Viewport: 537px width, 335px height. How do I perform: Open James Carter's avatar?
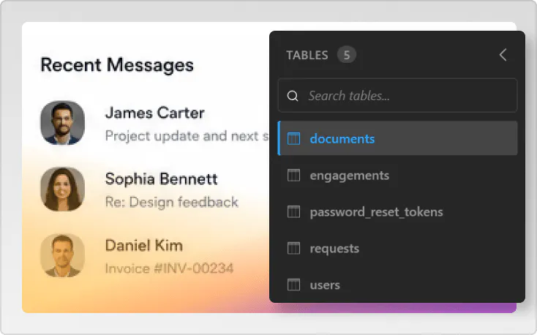click(x=62, y=123)
